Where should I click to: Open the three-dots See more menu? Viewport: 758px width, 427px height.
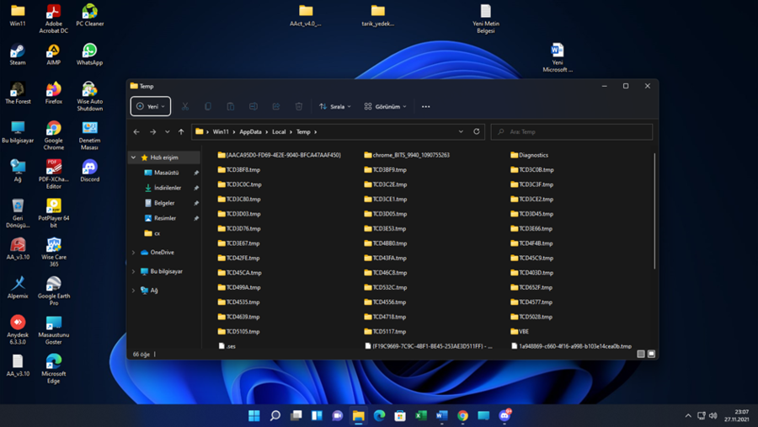[425, 107]
